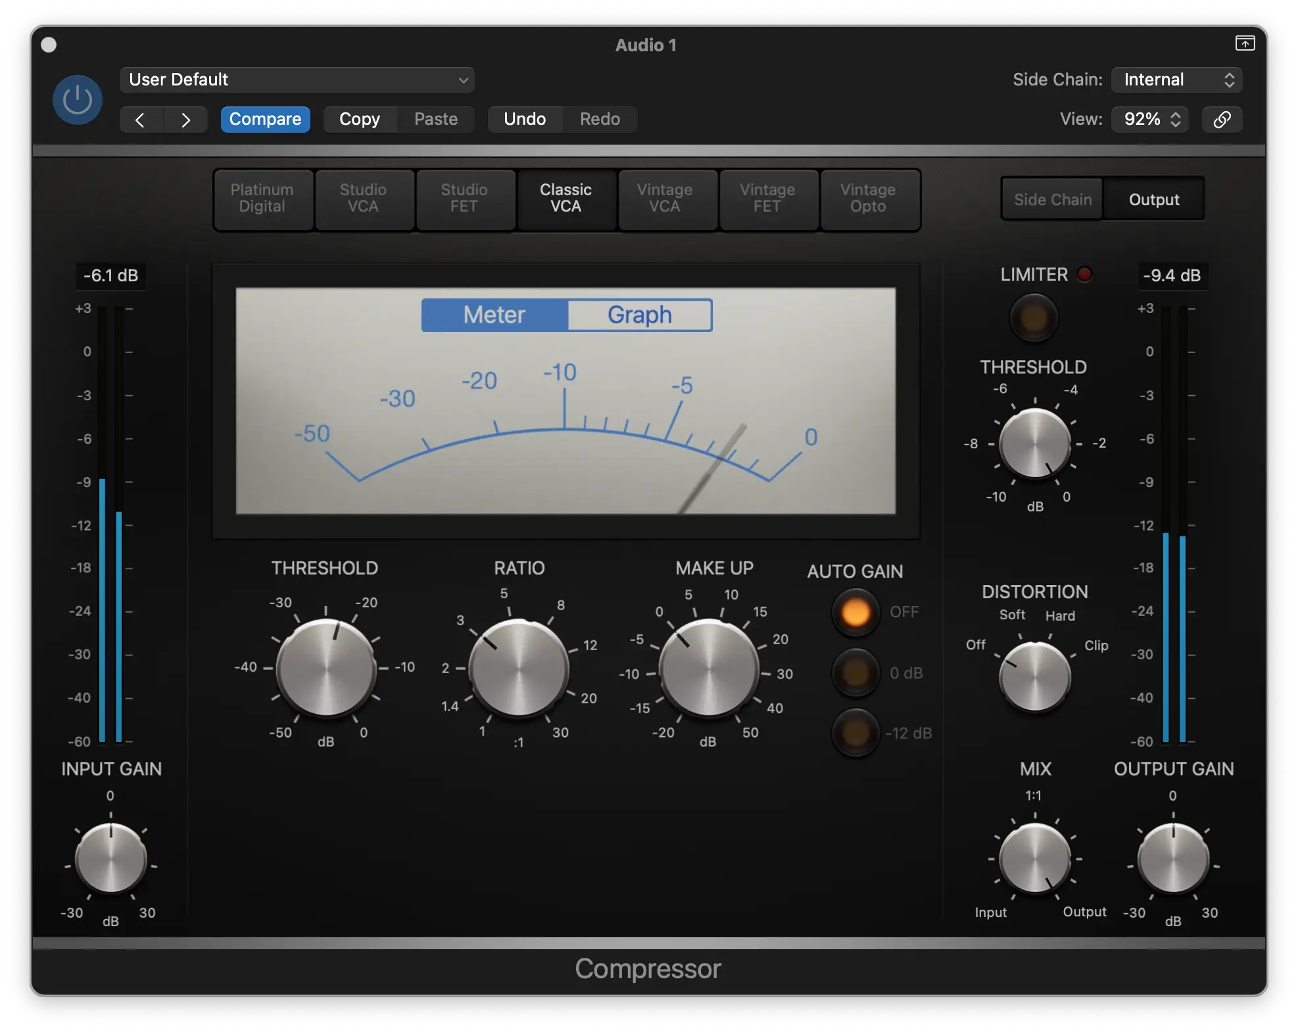Image resolution: width=1298 pixels, height=1032 pixels.
Task: Click the Input Gain knob
Action: 110,858
